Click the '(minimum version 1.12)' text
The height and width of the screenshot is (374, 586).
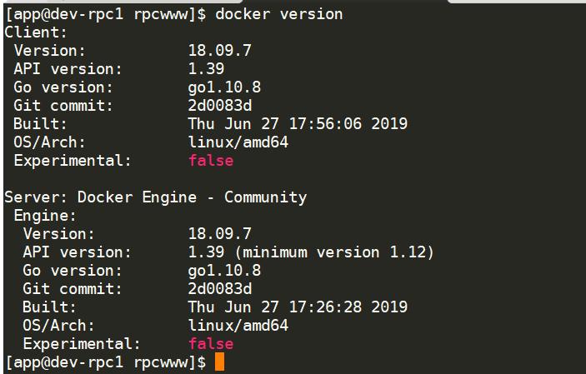tap(334, 252)
